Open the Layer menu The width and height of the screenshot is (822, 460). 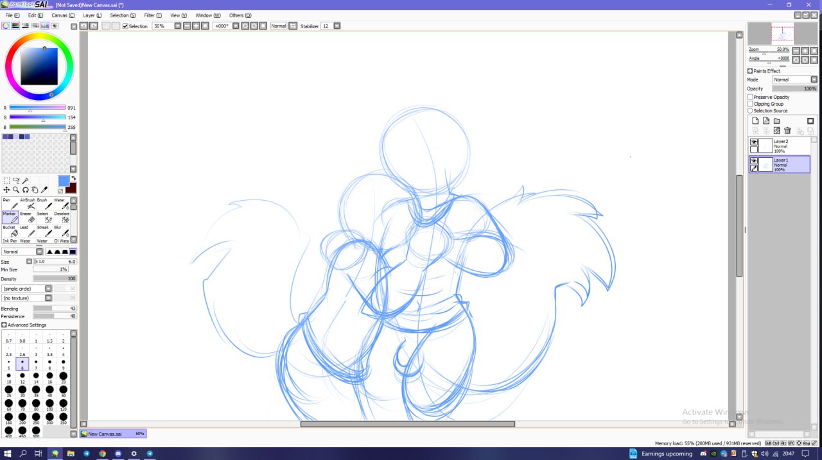92,15
